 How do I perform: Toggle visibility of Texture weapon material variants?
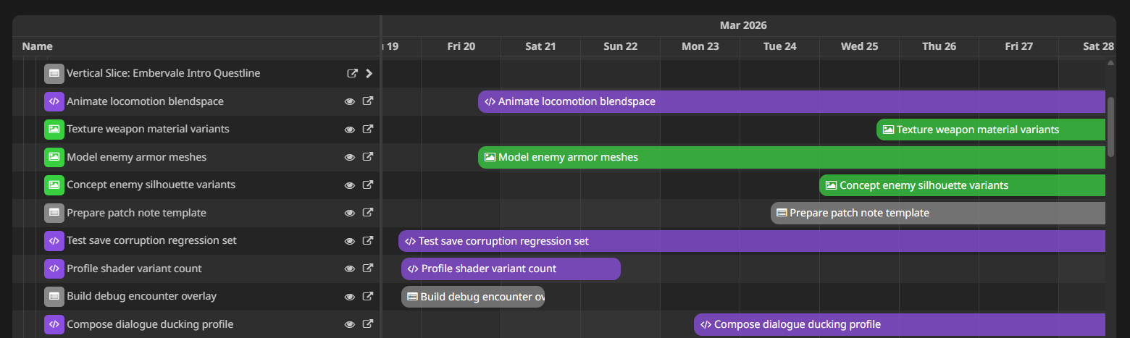350,130
